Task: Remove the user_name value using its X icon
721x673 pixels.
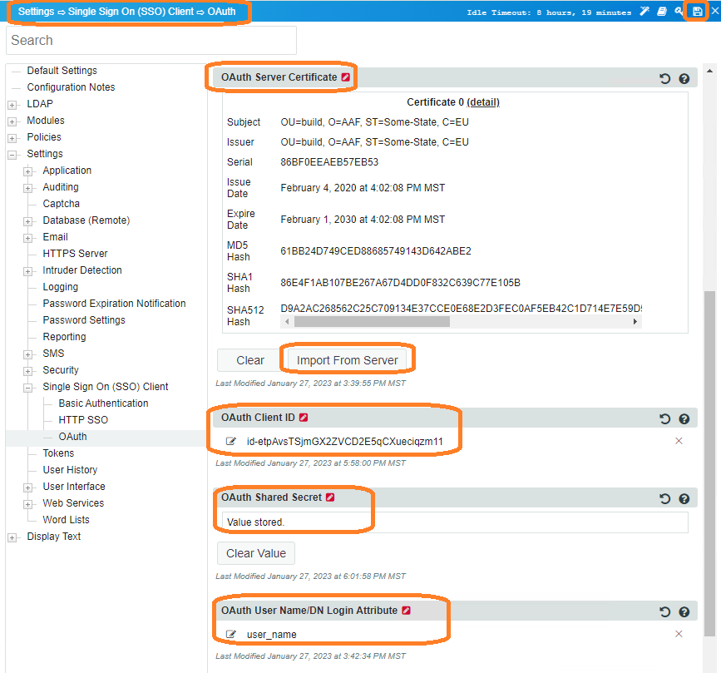Action: point(679,633)
